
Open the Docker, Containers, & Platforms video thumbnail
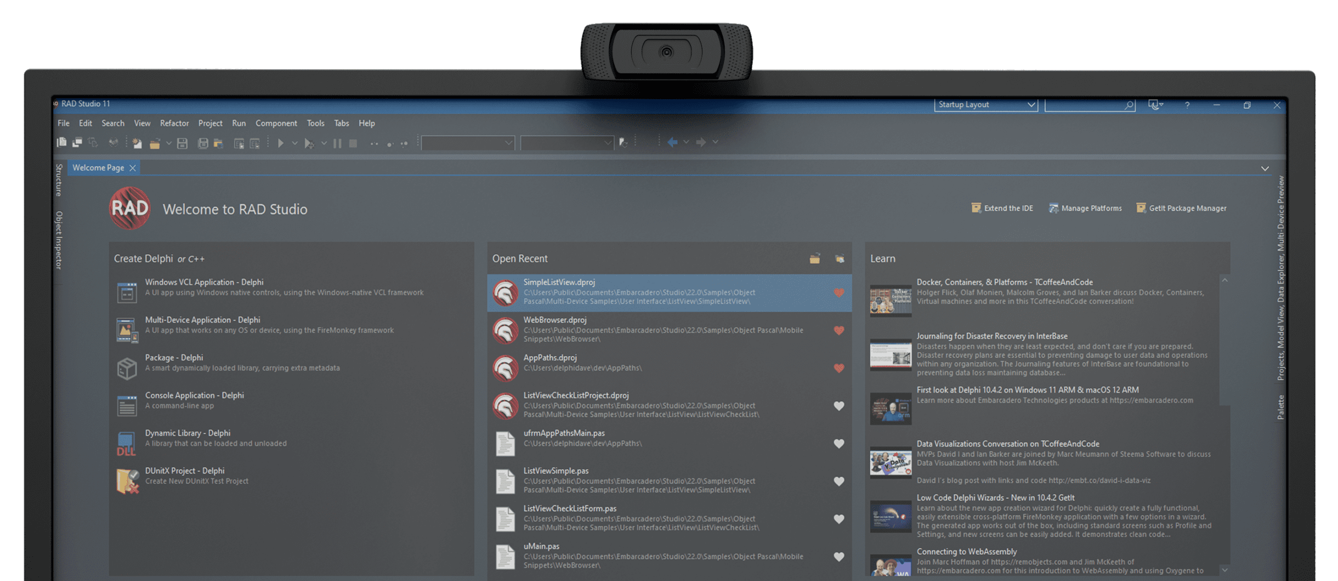click(891, 300)
